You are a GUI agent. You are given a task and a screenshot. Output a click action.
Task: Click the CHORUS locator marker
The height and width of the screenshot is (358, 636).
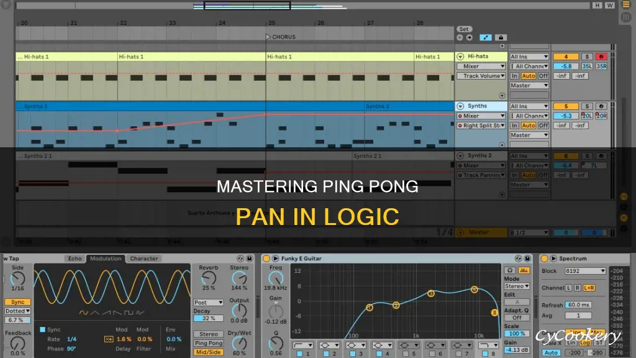pyautogui.click(x=281, y=37)
